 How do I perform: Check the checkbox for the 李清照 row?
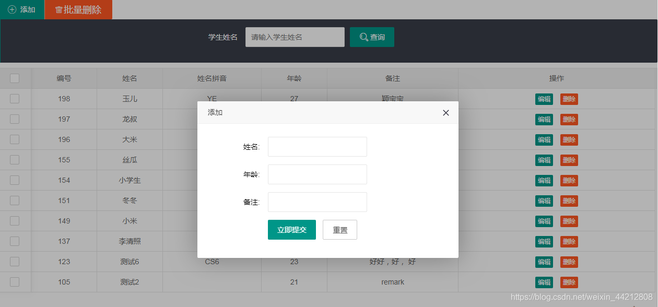click(15, 241)
